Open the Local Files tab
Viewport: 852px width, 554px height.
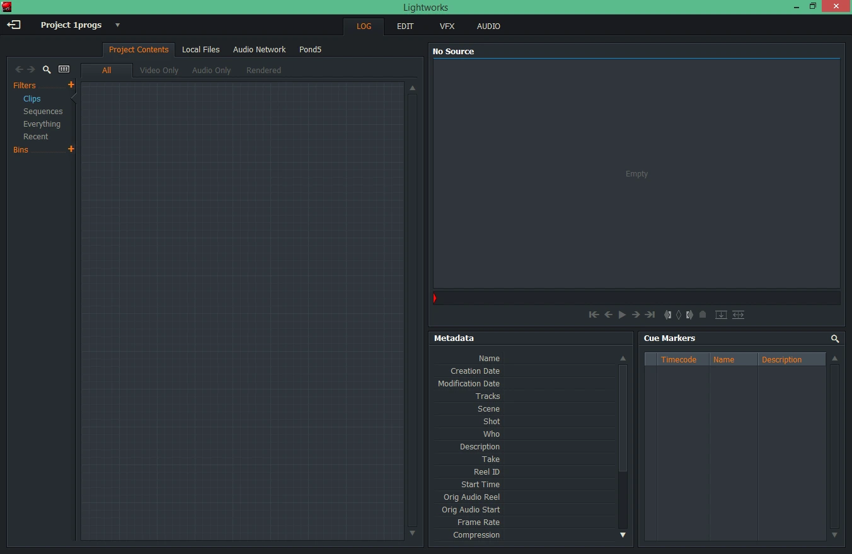tap(201, 50)
